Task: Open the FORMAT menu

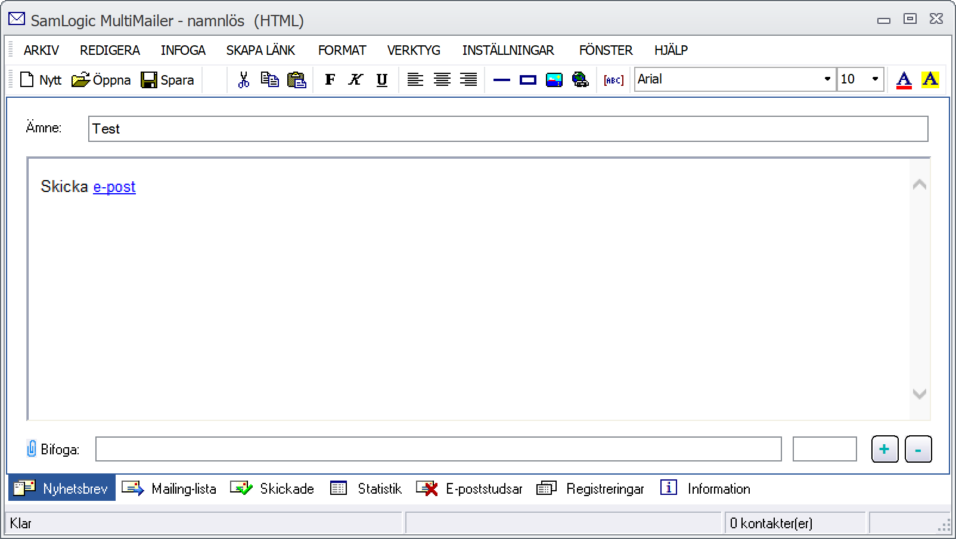Action: [342, 50]
